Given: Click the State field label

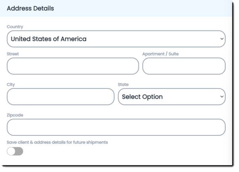Looking at the screenshot, I should 123,85.
